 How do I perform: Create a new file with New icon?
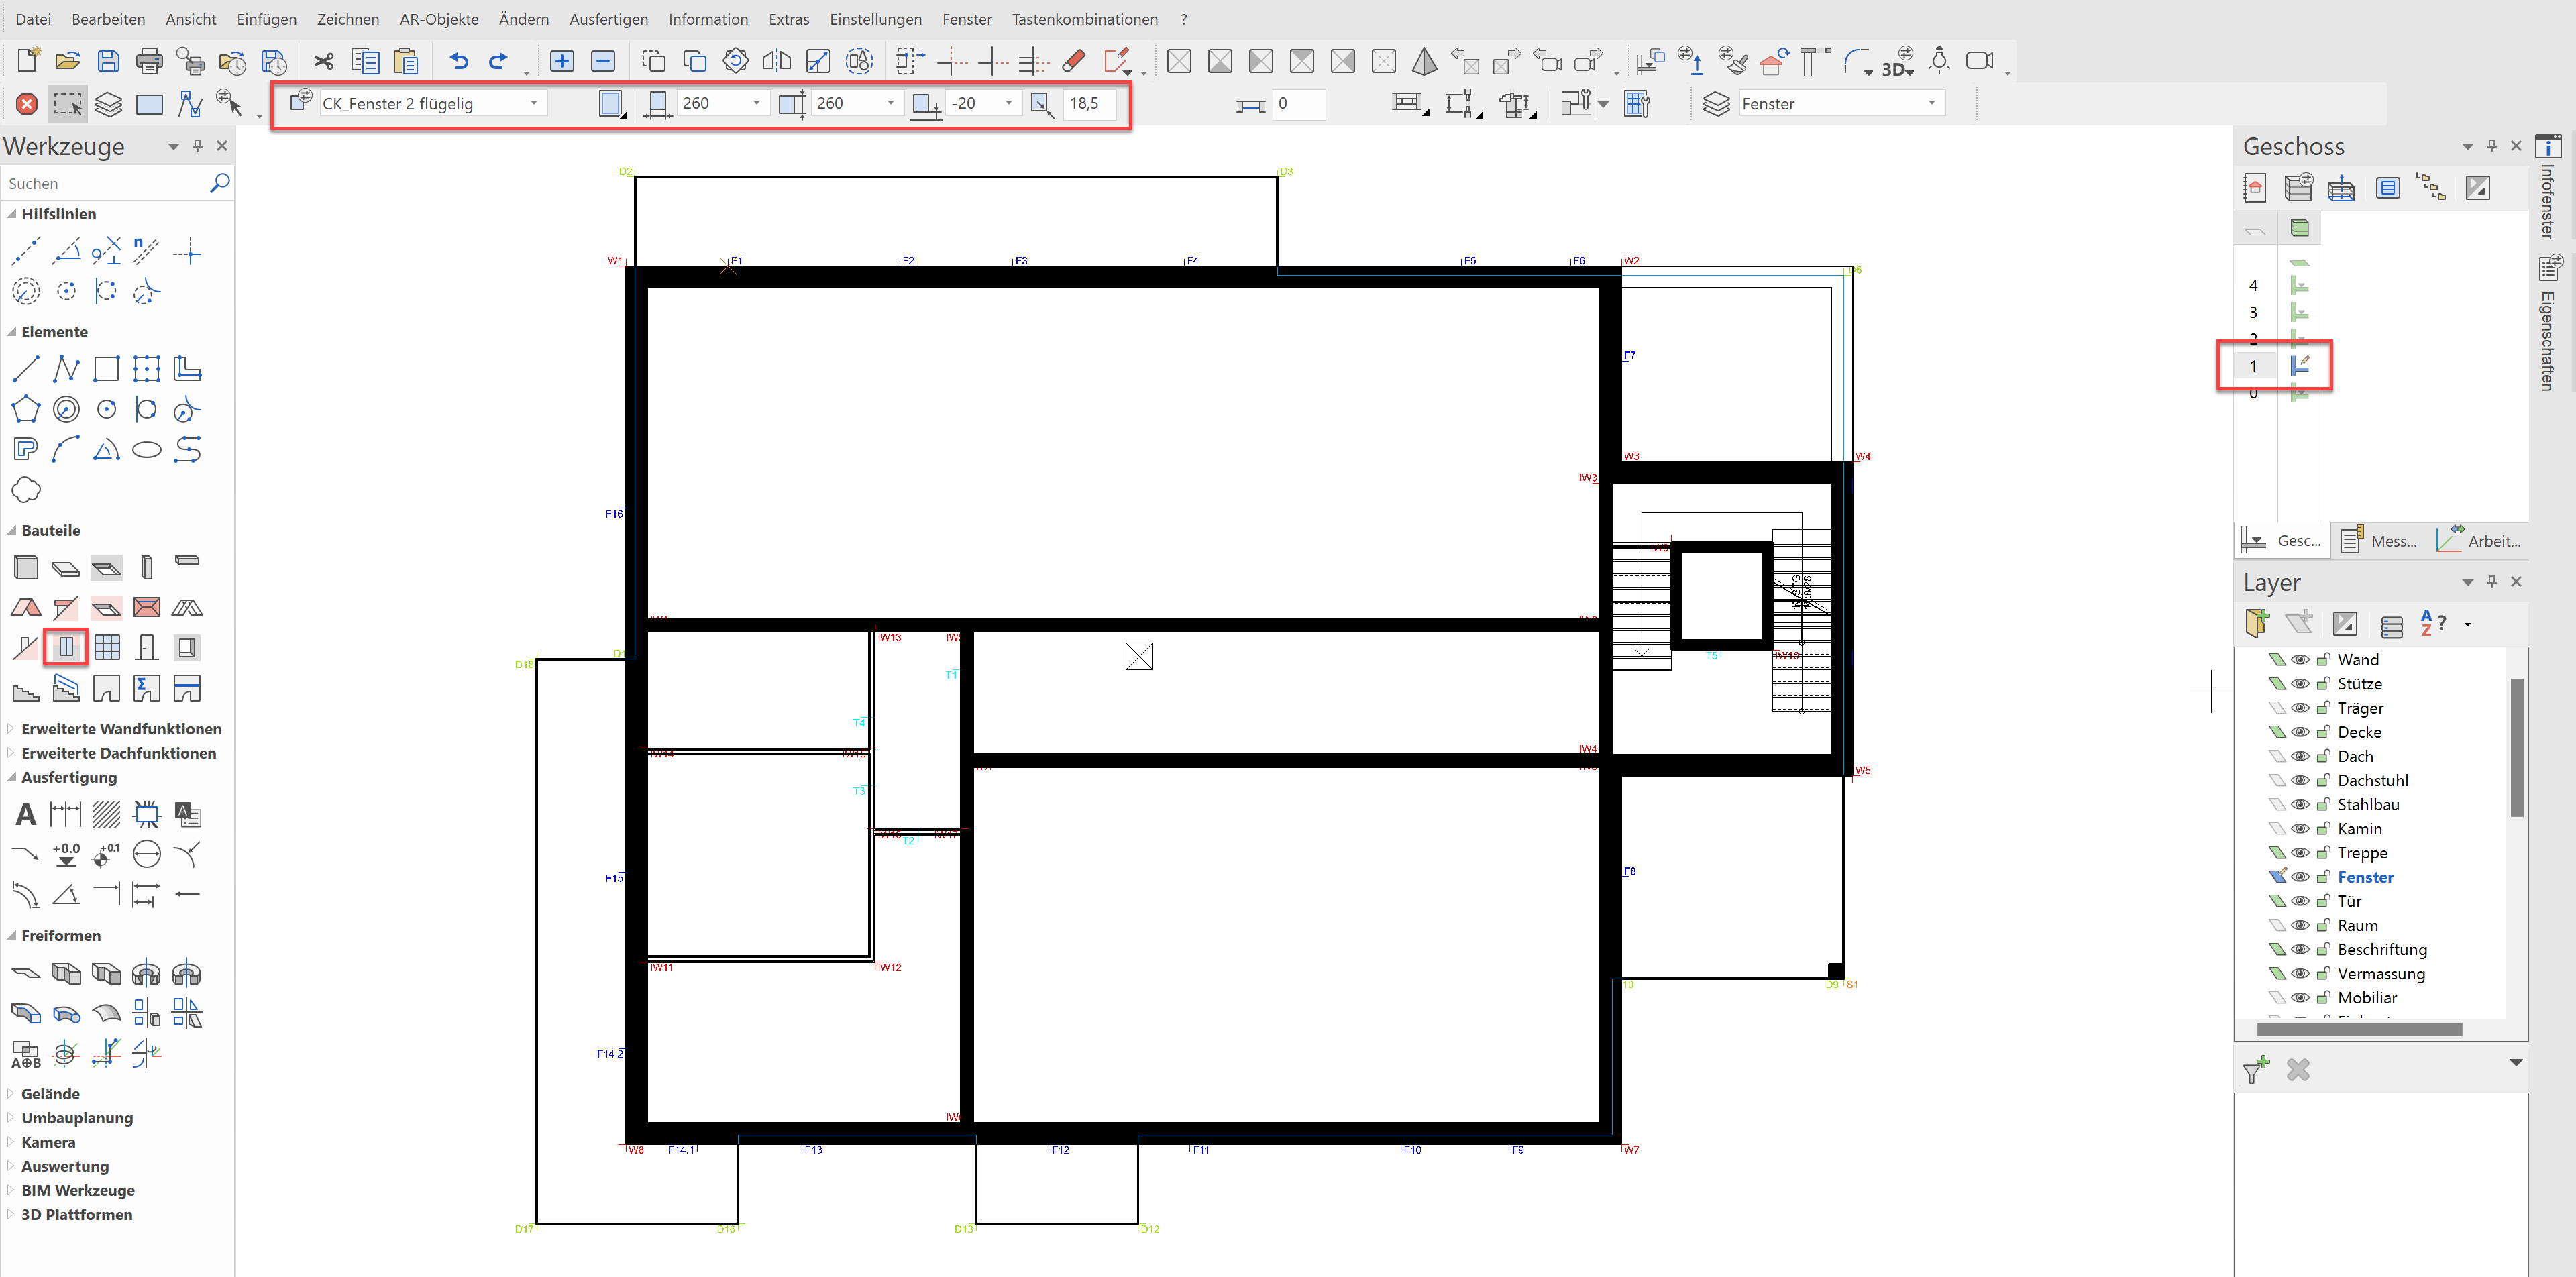[28, 61]
